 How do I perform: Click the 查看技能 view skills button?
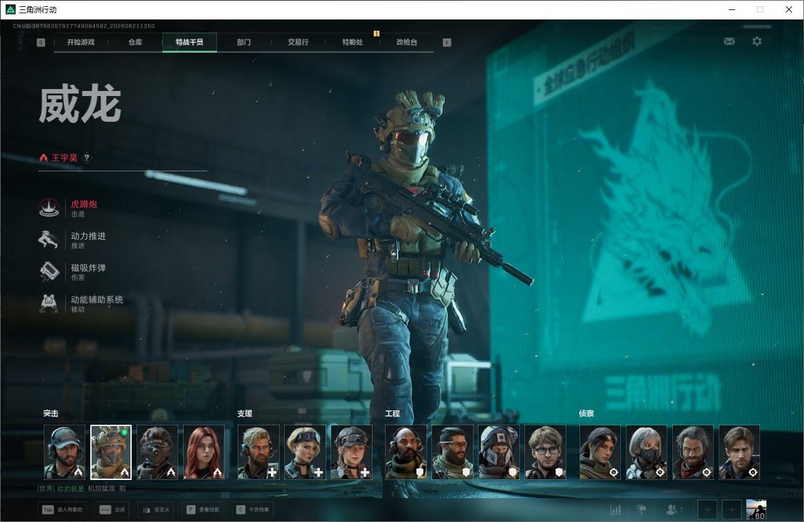click(203, 510)
